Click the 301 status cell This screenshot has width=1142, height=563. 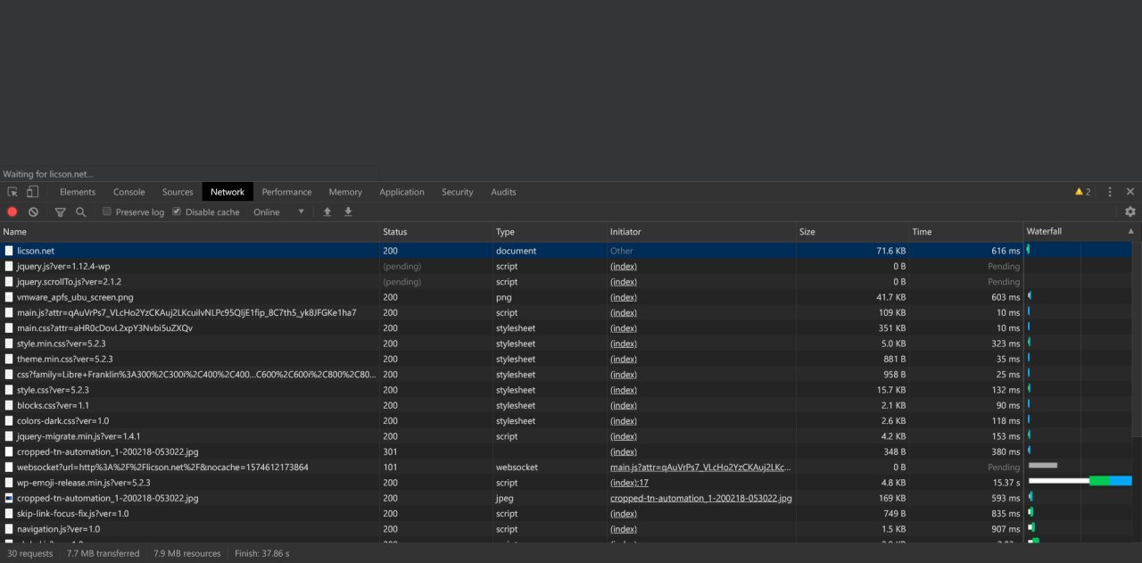click(x=436, y=451)
